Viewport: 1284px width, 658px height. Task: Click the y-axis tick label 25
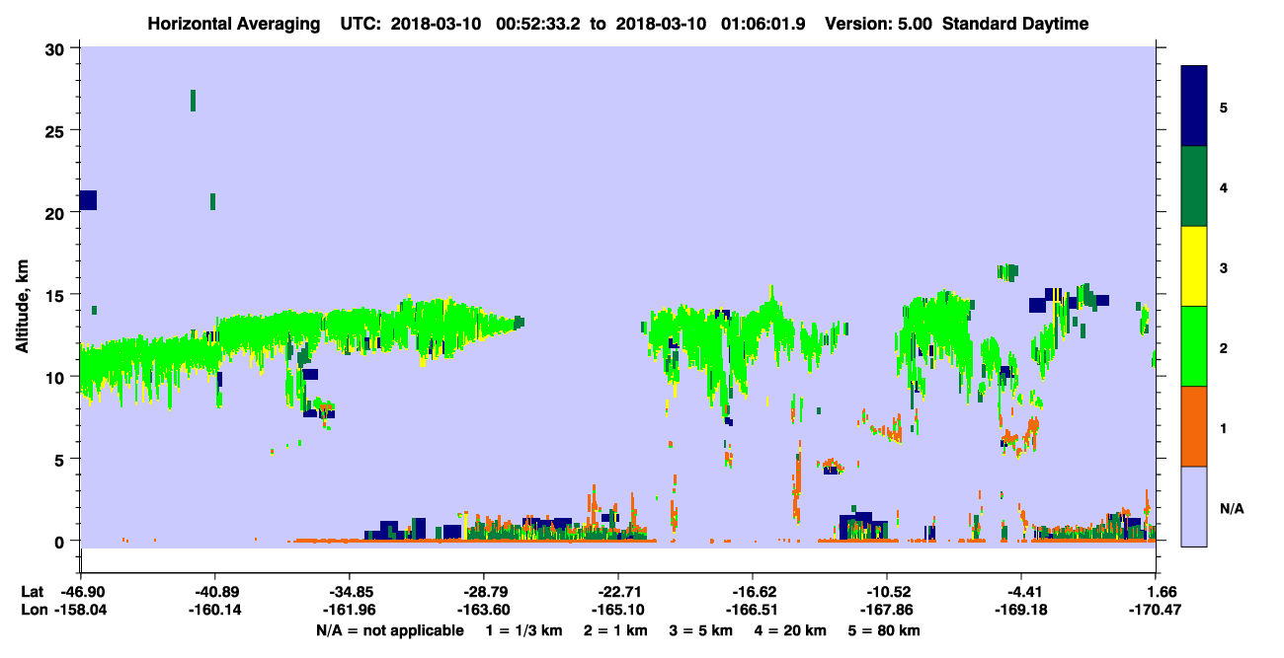(x=57, y=130)
